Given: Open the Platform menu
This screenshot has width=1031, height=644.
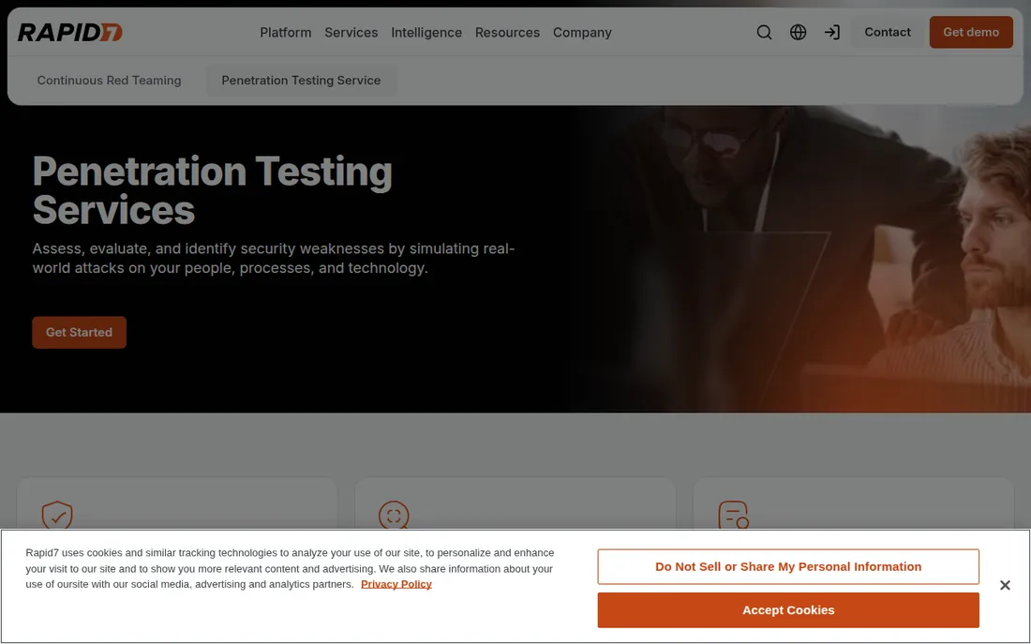Looking at the screenshot, I should pyautogui.click(x=285, y=32).
